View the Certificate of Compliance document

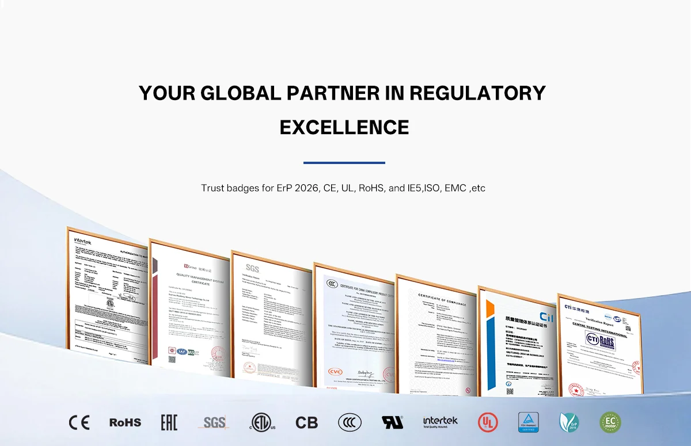(436, 336)
